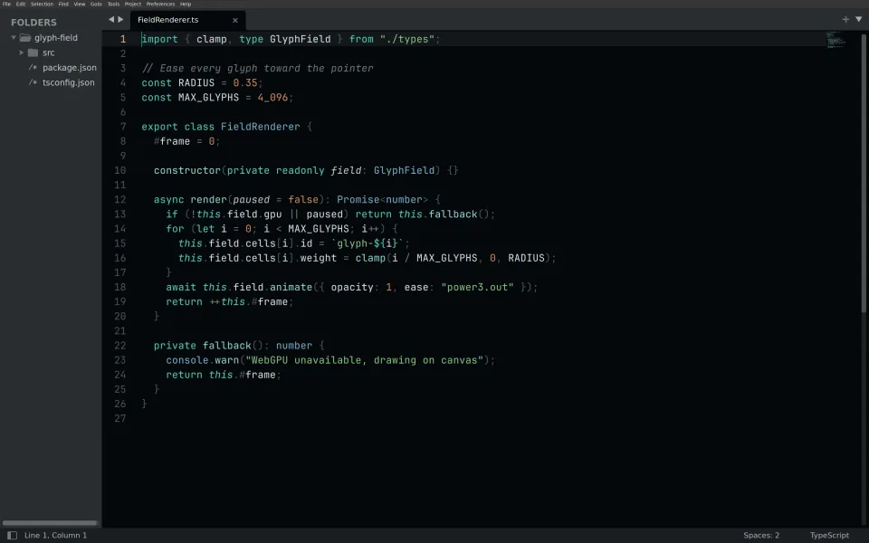Image resolution: width=869 pixels, height=543 pixels.
Task: Open the Help menu
Action: point(186,4)
